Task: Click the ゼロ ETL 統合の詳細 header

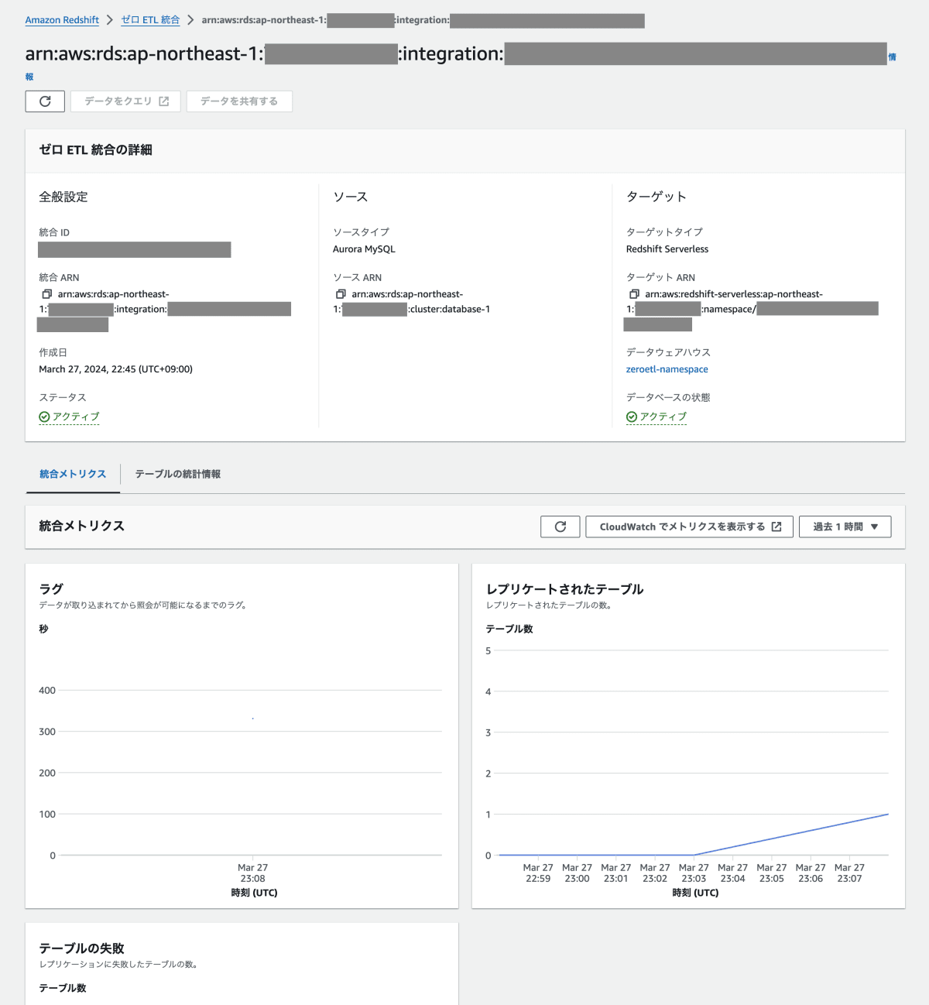Action: click(x=96, y=150)
